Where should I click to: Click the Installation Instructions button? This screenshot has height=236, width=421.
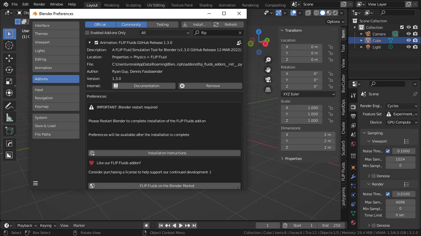[164, 153]
